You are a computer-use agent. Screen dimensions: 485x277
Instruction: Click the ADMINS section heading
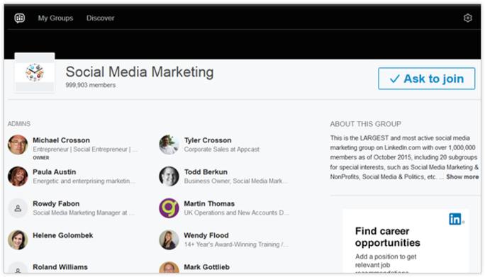(19, 124)
